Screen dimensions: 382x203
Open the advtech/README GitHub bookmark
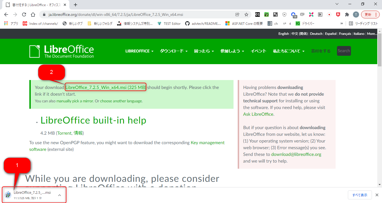click(203, 24)
